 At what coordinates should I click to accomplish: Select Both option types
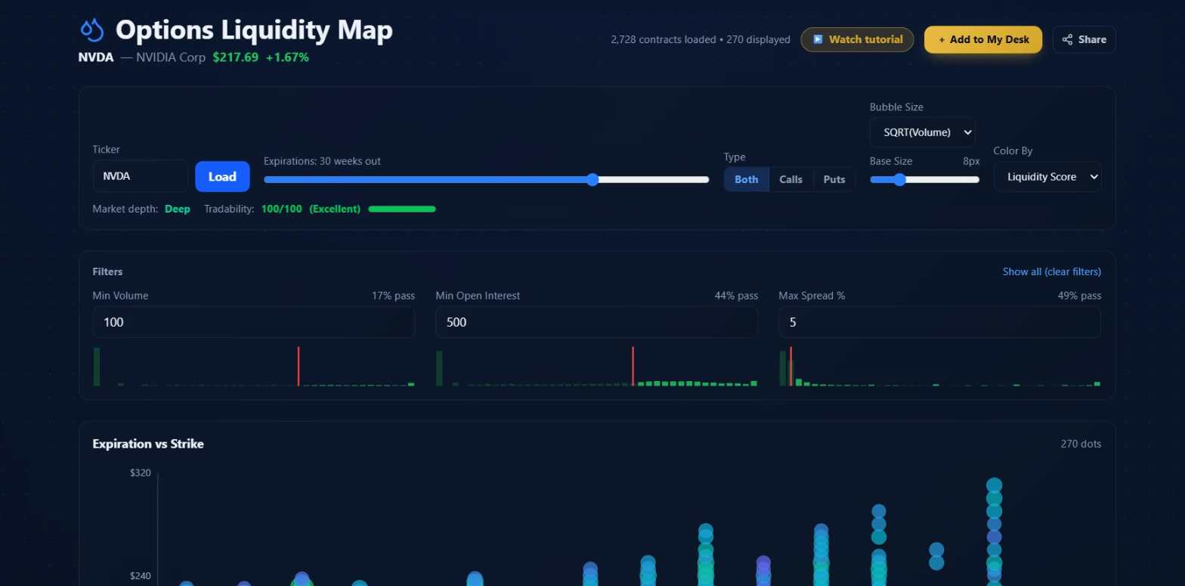[747, 179]
